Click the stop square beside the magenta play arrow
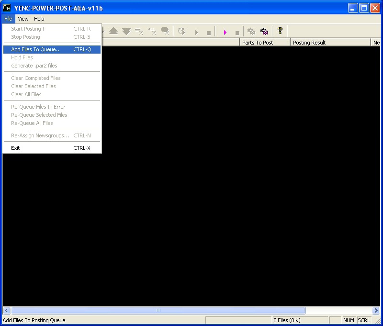The image size is (383, 326). pyautogui.click(x=237, y=33)
